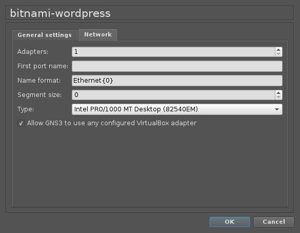The height and width of the screenshot is (233, 300).
Task: Click the Name format: label
Action: (x=39, y=81)
